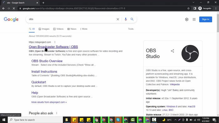This screenshot has height=123, width=219.
Task: Stop loading the page in toolbar
Action: (x=14, y=8)
